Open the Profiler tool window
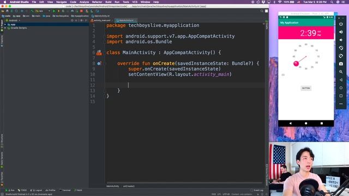Image resolution: width=349 pixels, height=196 pixels. [50, 190]
